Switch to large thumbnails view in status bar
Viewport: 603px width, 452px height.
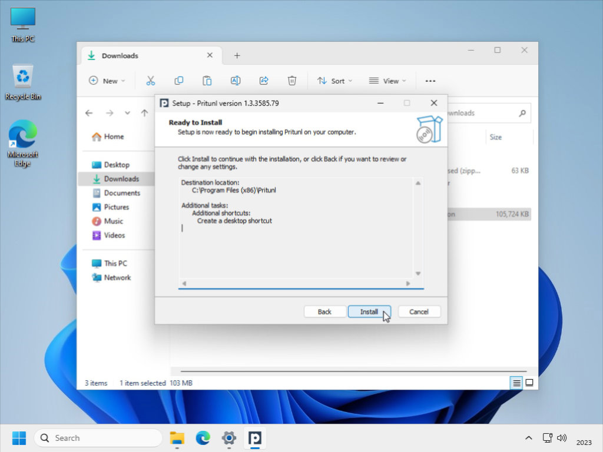(529, 383)
